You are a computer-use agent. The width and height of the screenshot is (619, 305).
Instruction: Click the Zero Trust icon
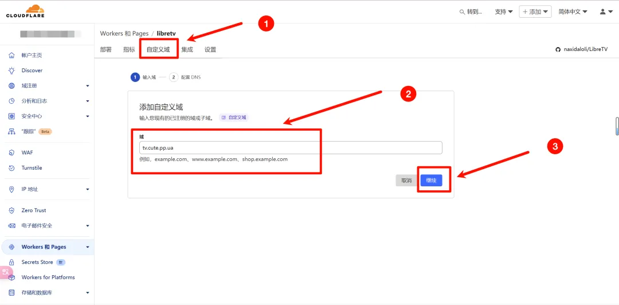pos(12,210)
